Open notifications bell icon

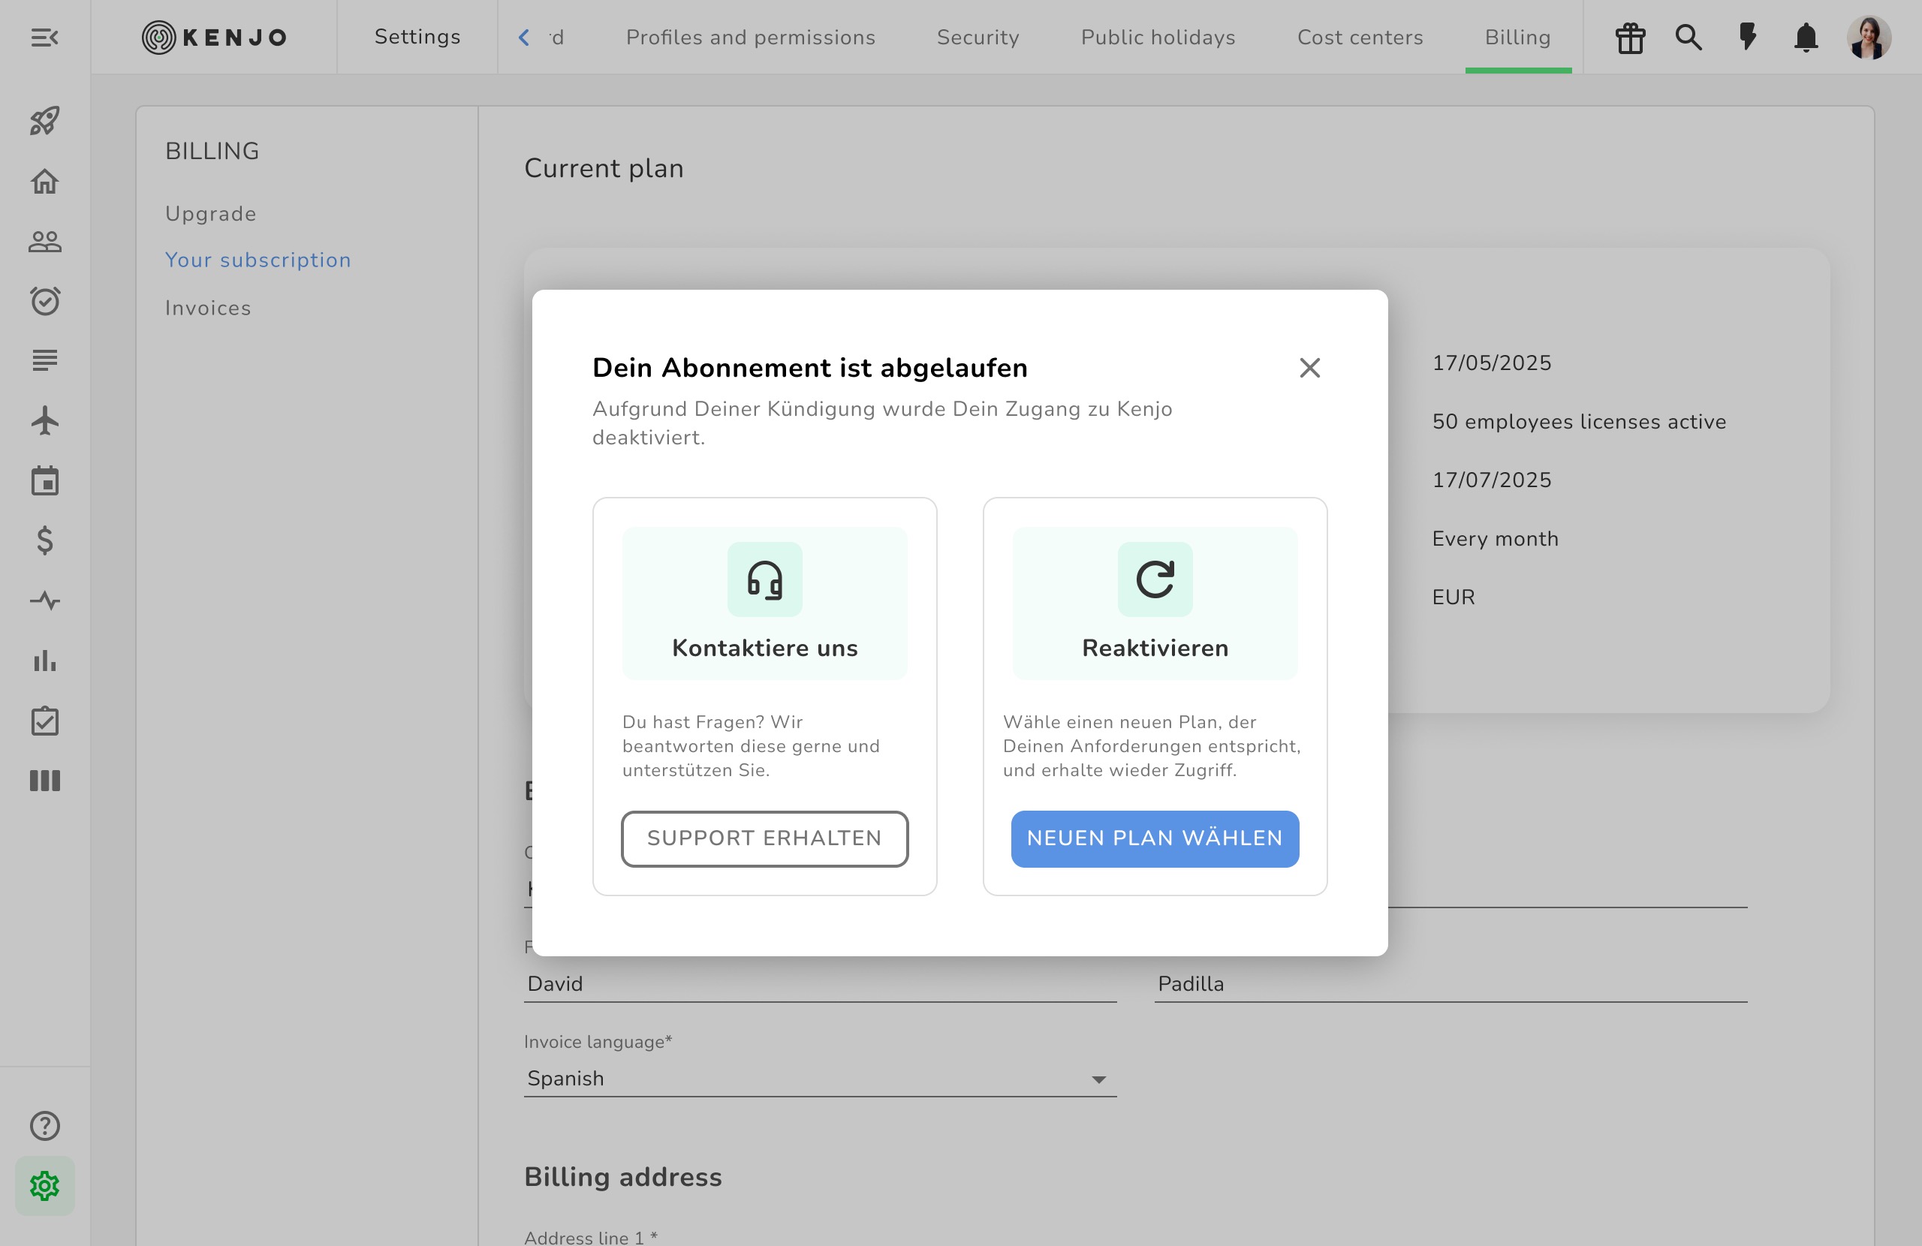tap(1806, 37)
